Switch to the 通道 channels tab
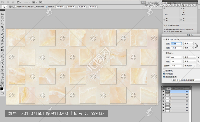Screen dimensions: 200x122 [x=169, y=89]
